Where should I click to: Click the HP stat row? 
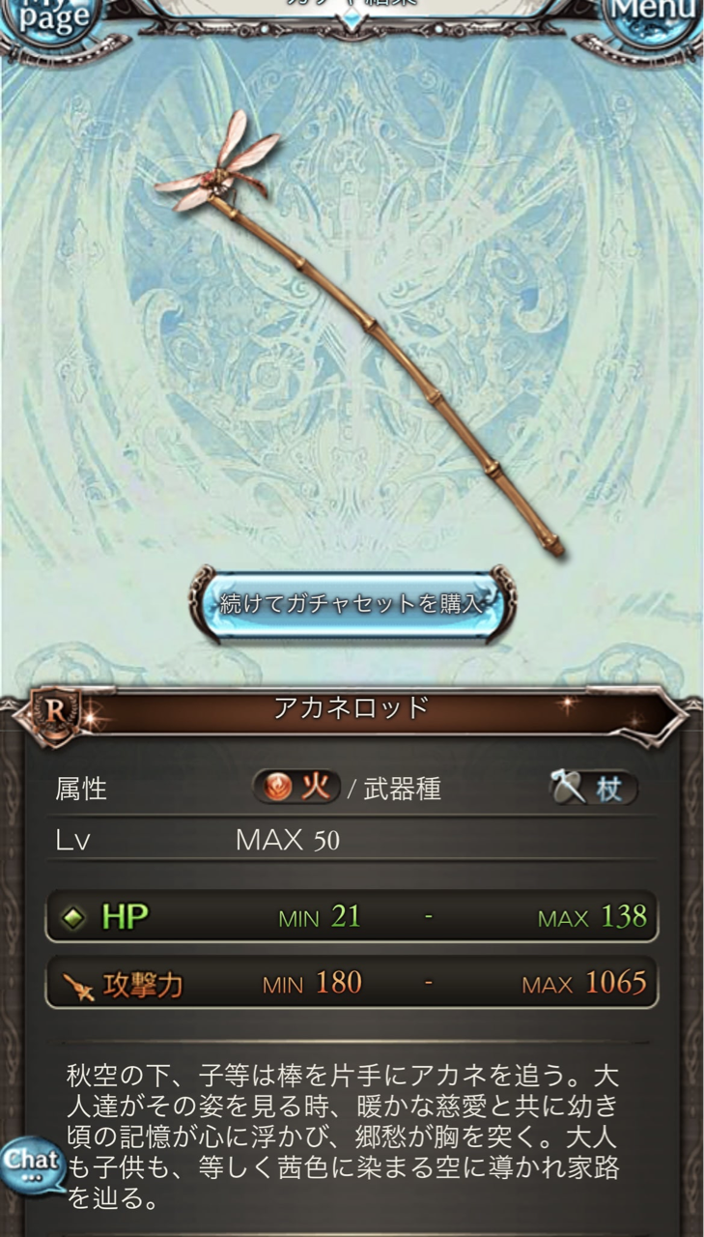352,916
